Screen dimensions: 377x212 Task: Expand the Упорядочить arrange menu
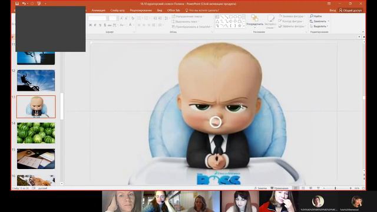point(254,22)
